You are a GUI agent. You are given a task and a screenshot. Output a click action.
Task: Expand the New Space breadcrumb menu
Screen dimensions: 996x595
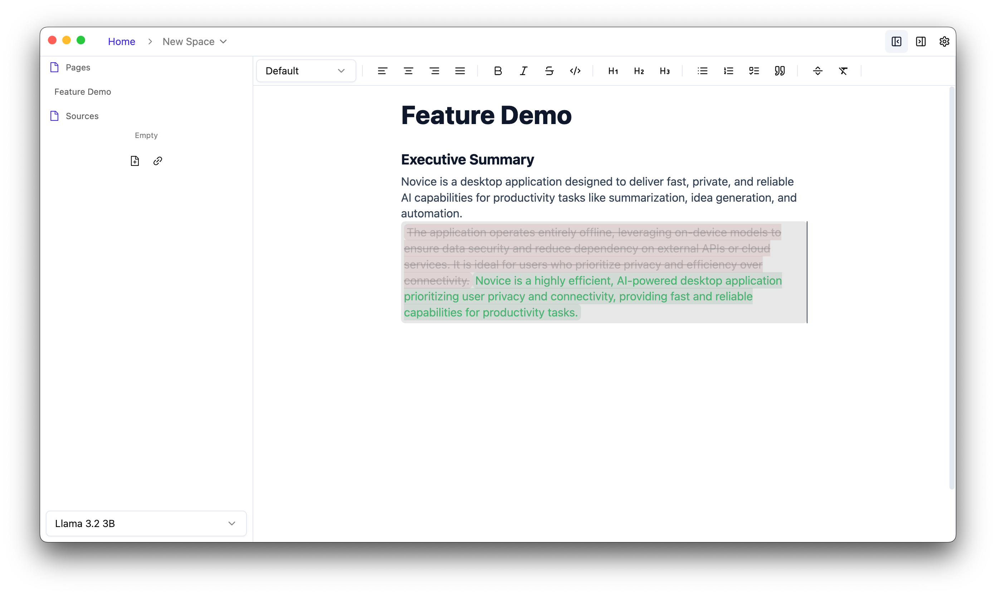(x=195, y=41)
